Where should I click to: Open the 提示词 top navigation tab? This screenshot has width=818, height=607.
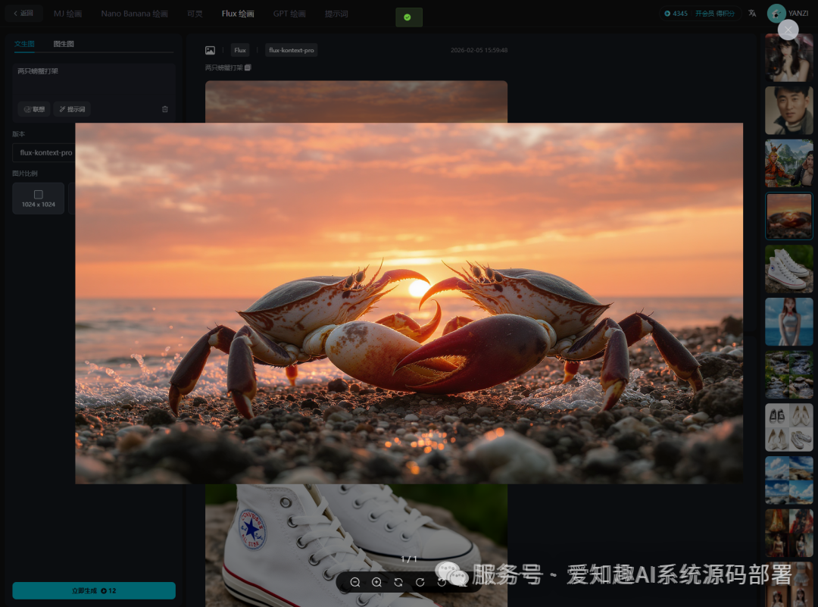click(336, 14)
